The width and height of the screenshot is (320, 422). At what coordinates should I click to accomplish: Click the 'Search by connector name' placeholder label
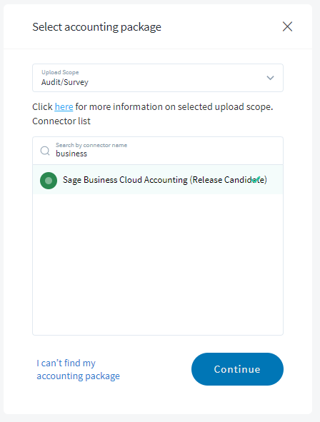point(91,145)
